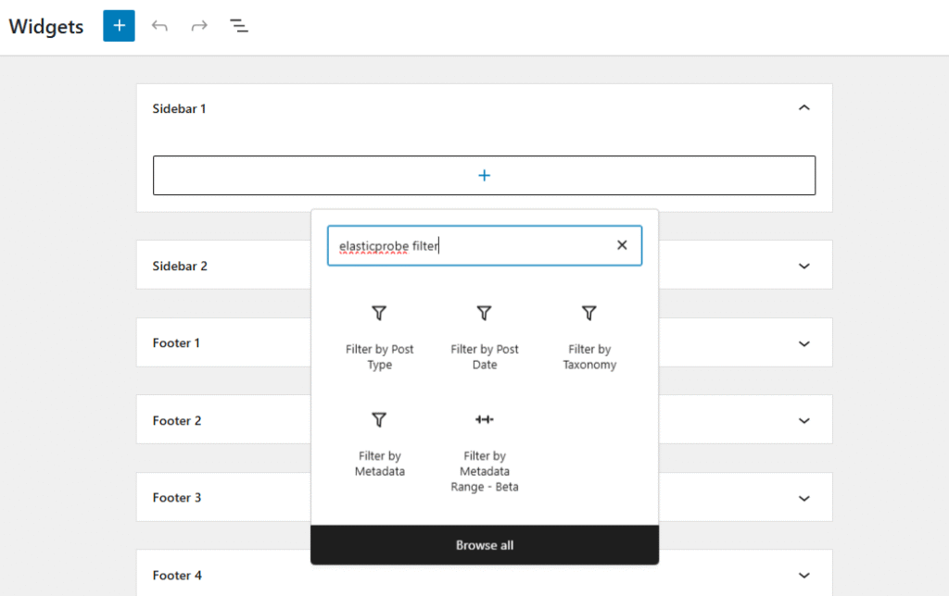Screen dimensions: 949x596
Task: Select the Filter by Post Type funnel icon
Action: [x=379, y=313]
